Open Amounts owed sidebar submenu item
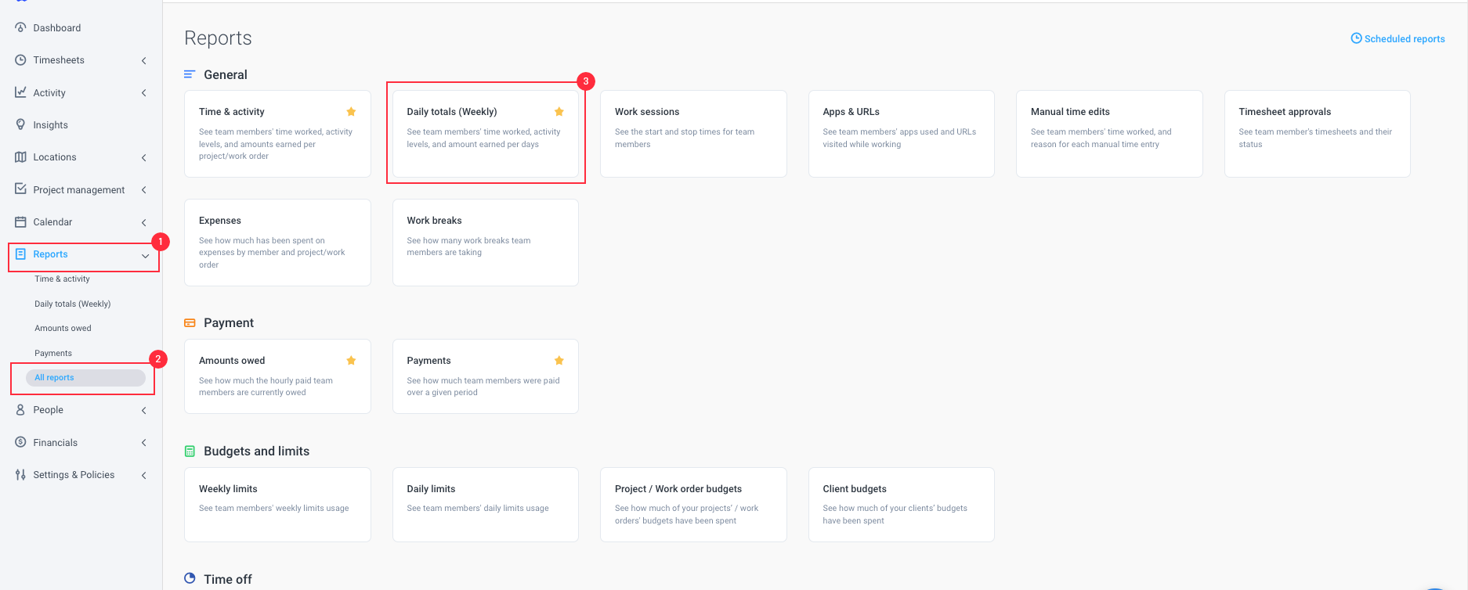 63,328
